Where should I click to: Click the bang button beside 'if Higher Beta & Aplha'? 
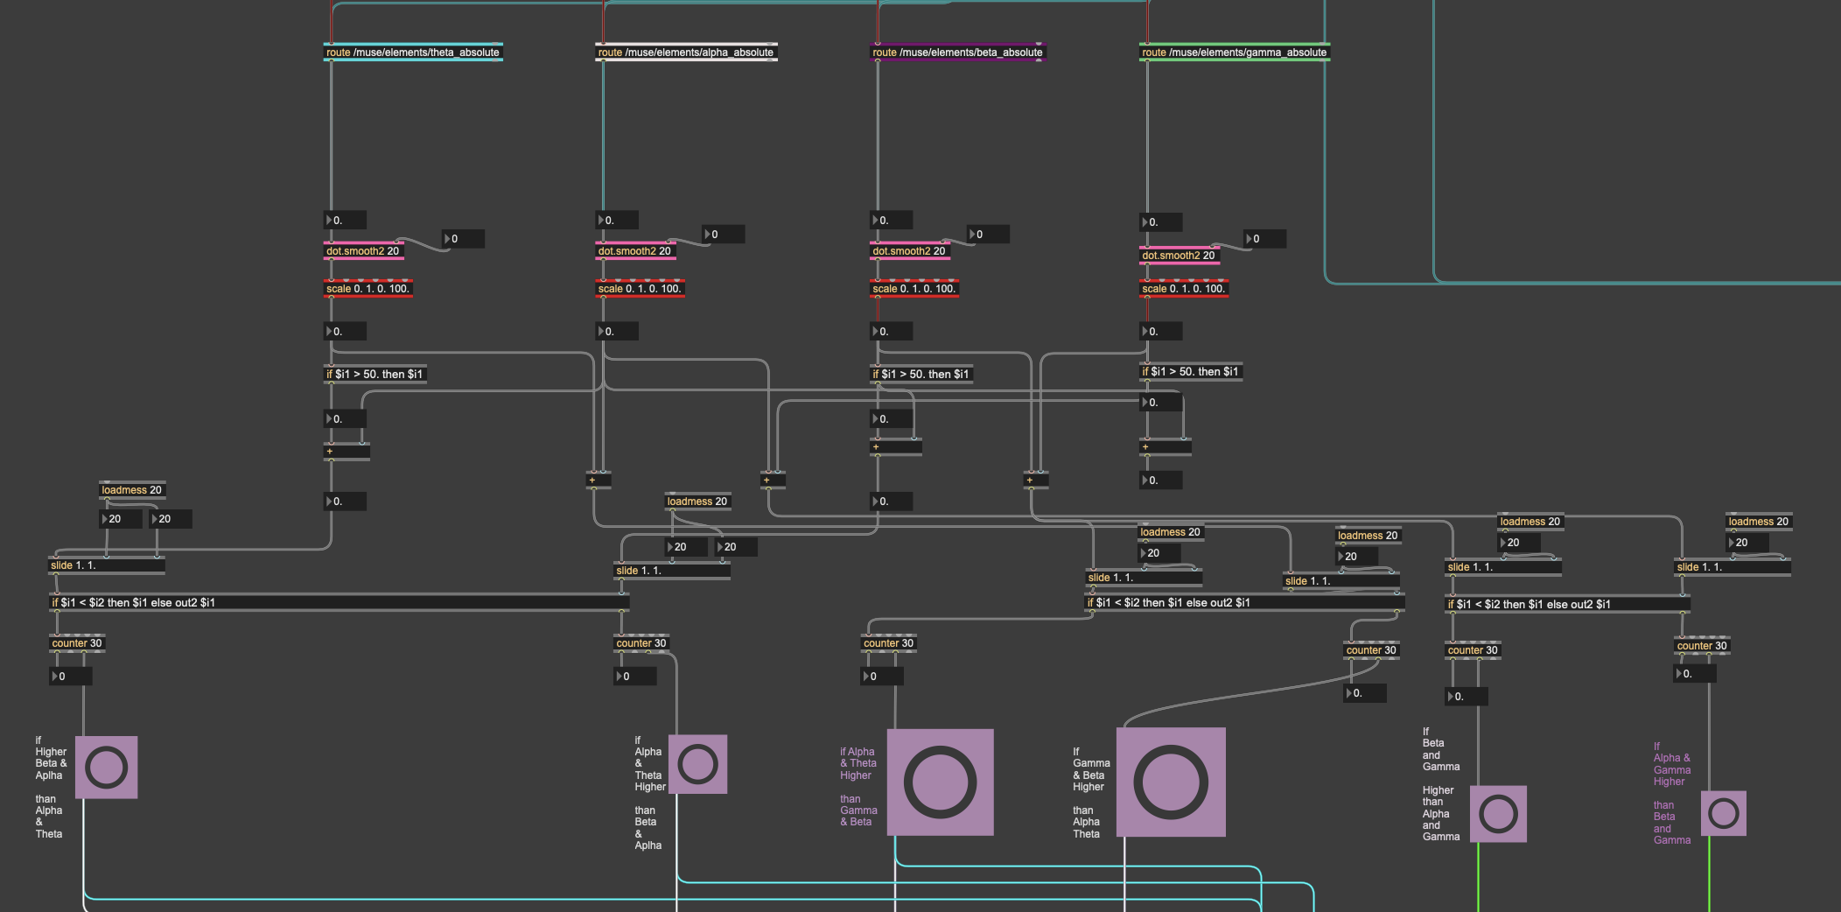106,768
